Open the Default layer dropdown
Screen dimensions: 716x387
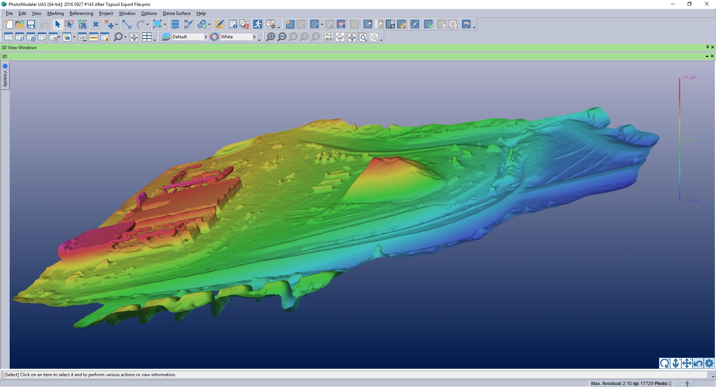(x=206, y=36)
